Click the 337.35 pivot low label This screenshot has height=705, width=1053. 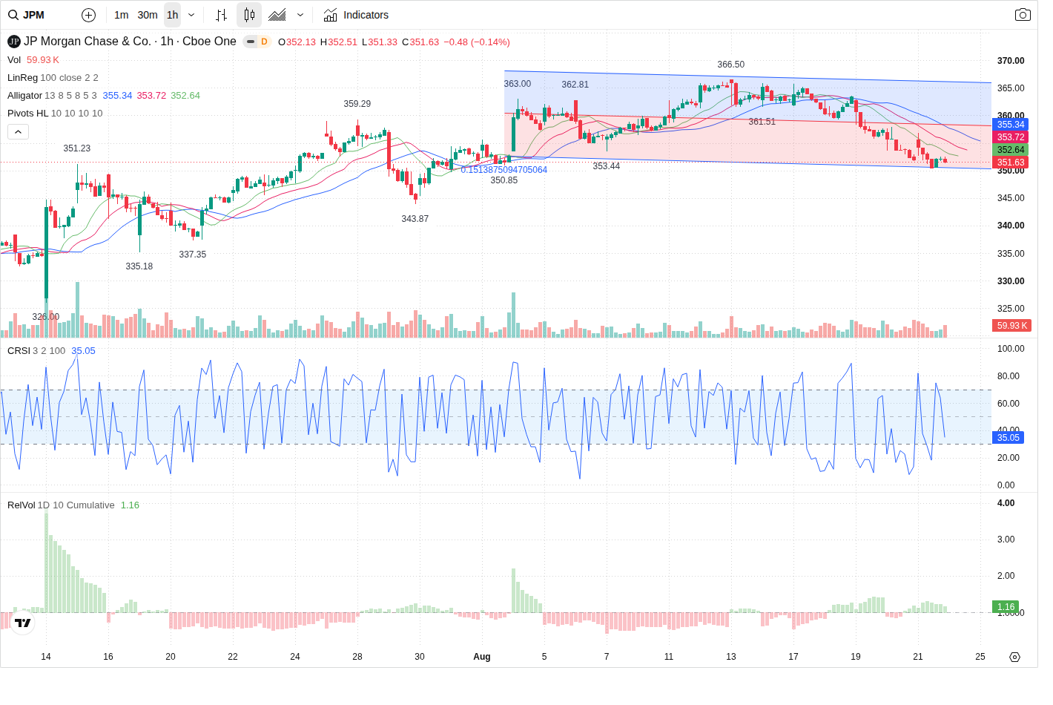pyautogui.click(x=192, y=255)
